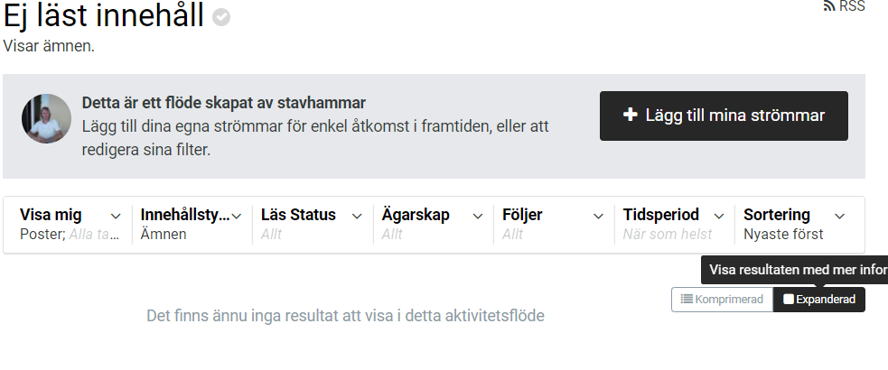Image resolution: width=888 pixels, height=370 pixels.
Task: Change Sortering order dropdown
Action: pos(793,224)
